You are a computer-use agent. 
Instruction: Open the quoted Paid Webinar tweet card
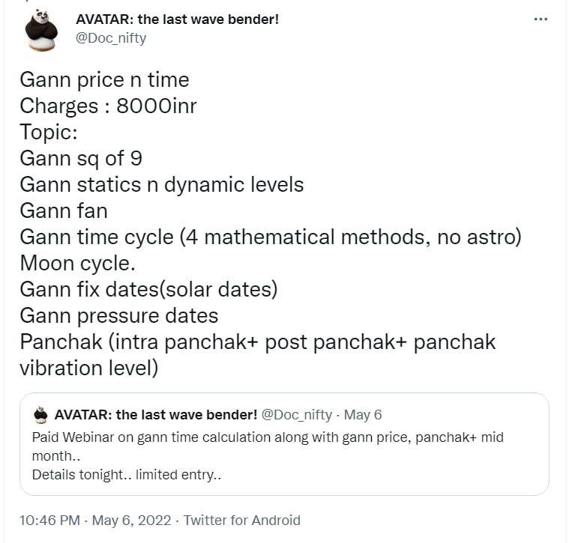click(x=284, y=444)
